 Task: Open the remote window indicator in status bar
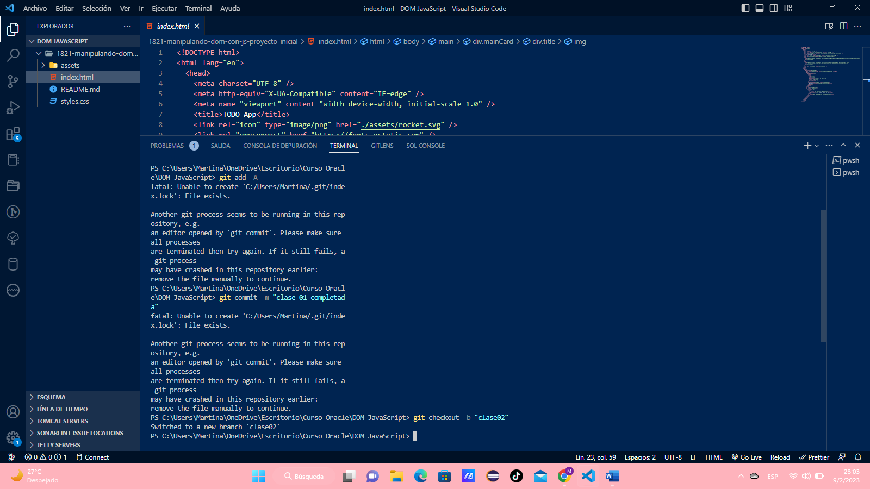[x=11, y=457]
